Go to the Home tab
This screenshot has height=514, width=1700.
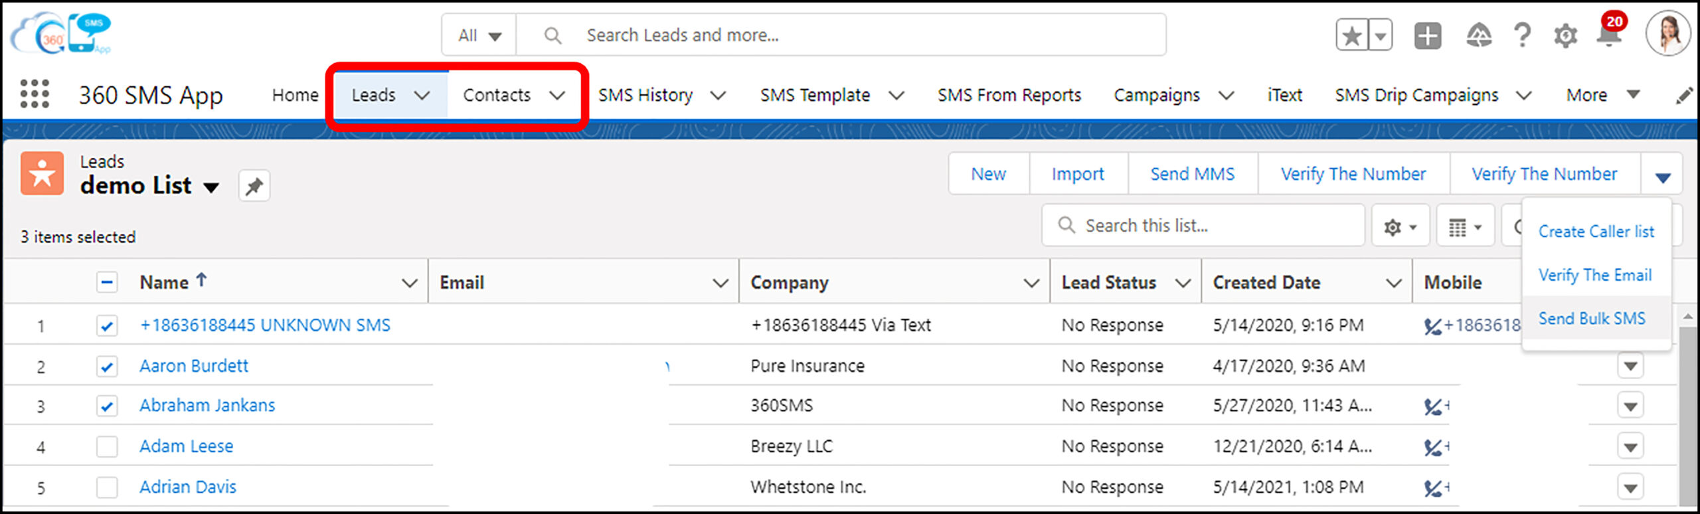click(x=295, y=96)
